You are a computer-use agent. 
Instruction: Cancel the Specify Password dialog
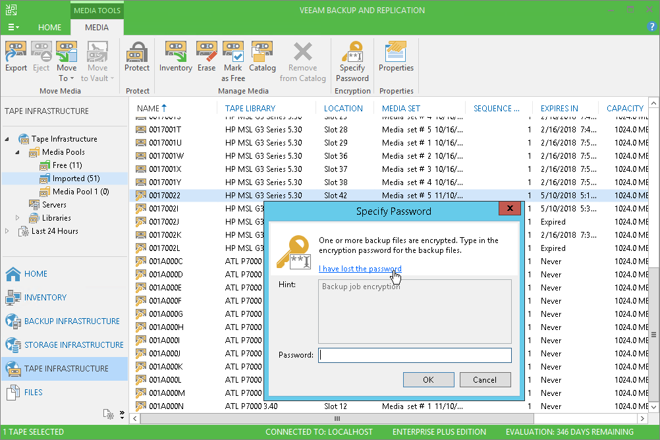click(x=485, y=380)
